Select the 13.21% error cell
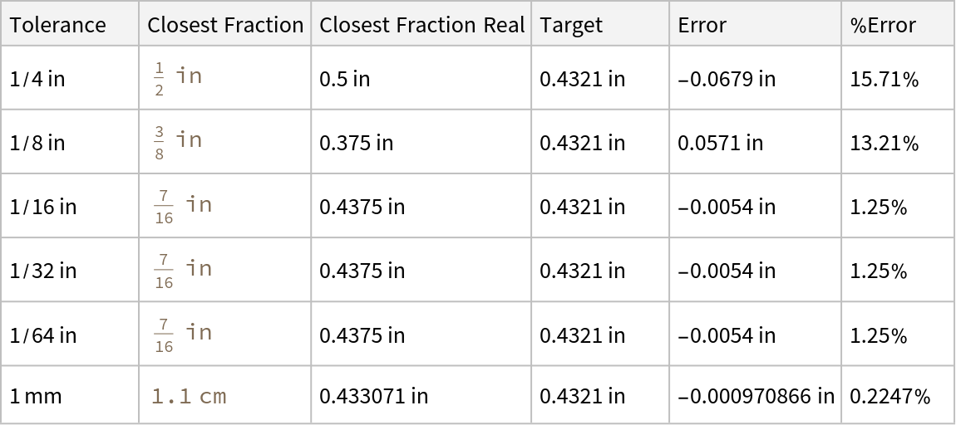This screenshot has width=956, height=425. pos(884,144)
